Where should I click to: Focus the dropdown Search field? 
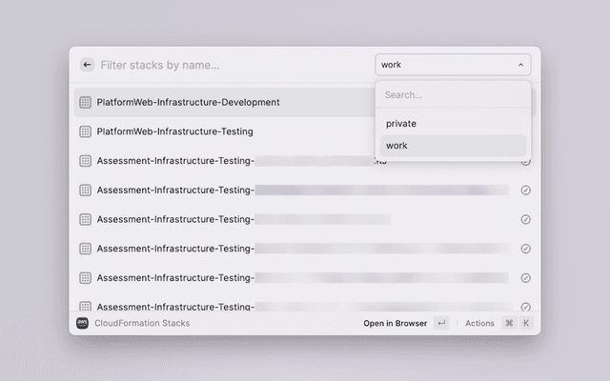[453, 95]
